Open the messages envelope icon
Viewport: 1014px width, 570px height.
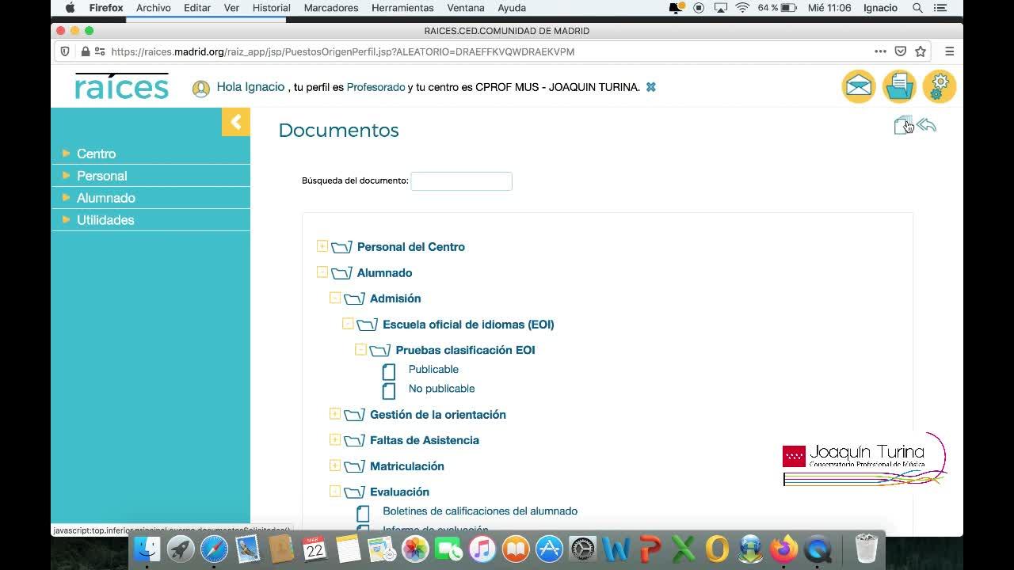tap(859, 86)
